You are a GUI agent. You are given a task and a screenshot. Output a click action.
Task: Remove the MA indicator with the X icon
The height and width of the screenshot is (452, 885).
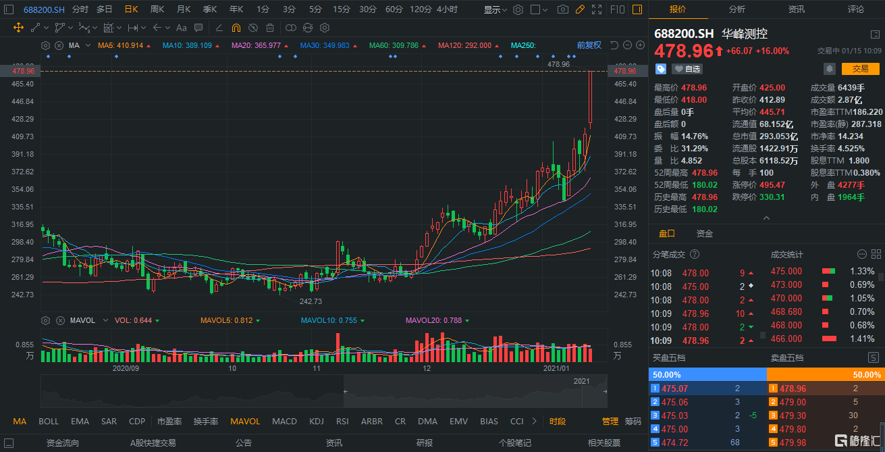click(59, 45)
